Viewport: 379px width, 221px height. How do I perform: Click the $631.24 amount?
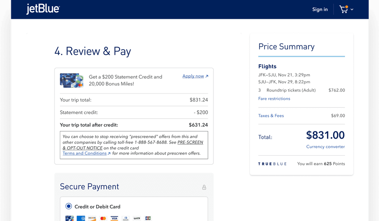click(198, 125)
